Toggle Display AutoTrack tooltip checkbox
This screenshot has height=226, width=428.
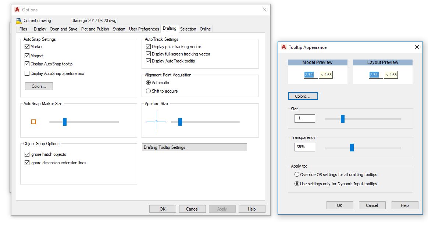148,61
